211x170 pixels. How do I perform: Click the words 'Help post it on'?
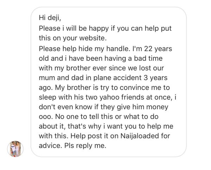95,136
